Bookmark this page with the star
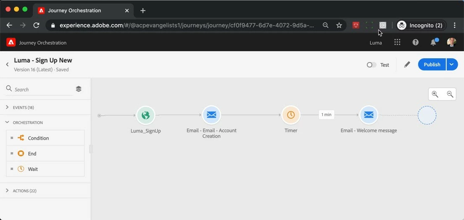 (339, 26)
